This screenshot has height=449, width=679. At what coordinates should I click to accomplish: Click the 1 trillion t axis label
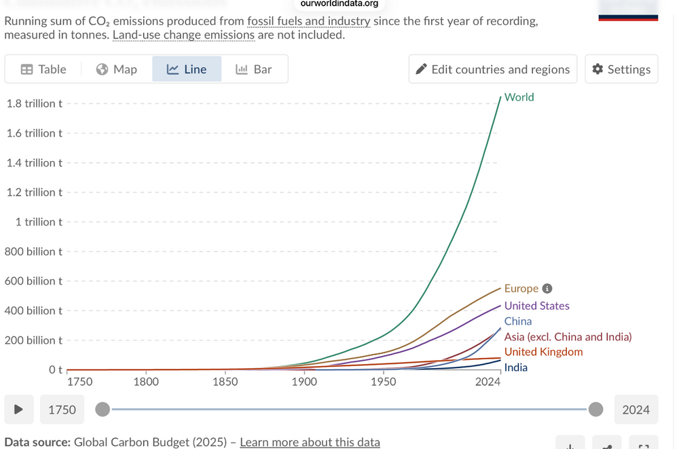(39, 222)
